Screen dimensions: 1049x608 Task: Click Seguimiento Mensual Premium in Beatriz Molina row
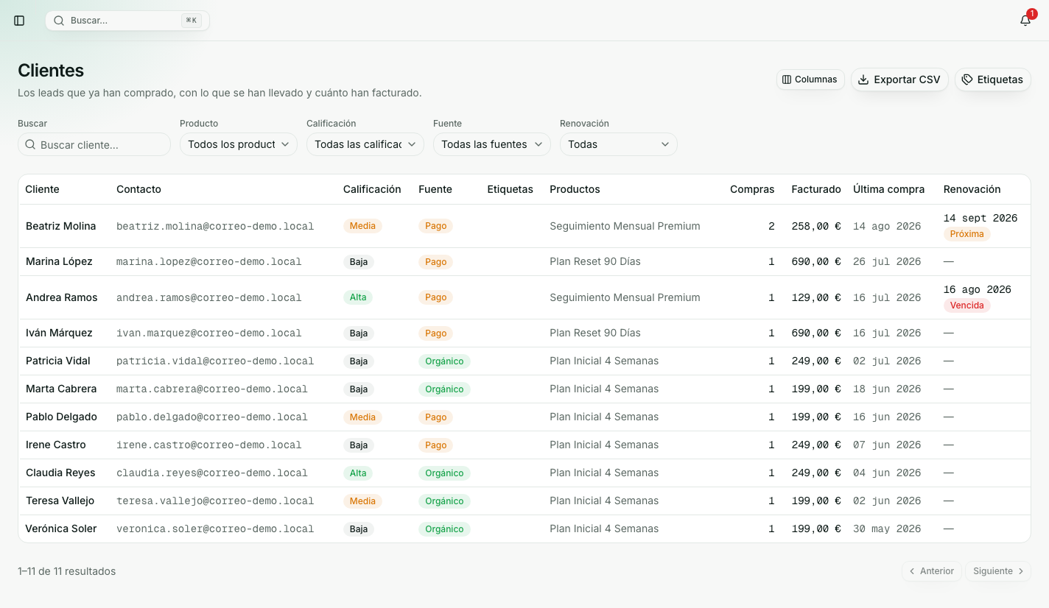tap(625, 226)
